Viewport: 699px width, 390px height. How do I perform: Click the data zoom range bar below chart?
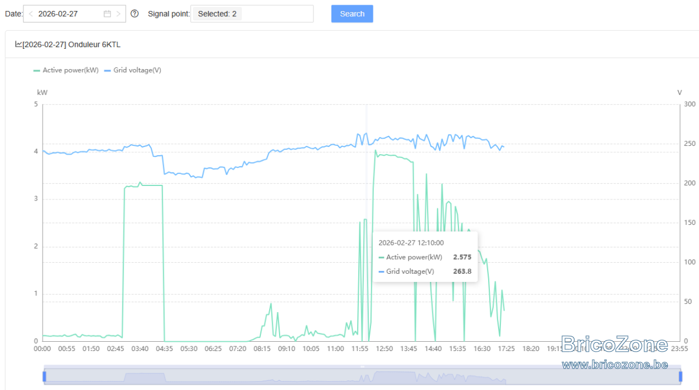click(x=362, y=376)
